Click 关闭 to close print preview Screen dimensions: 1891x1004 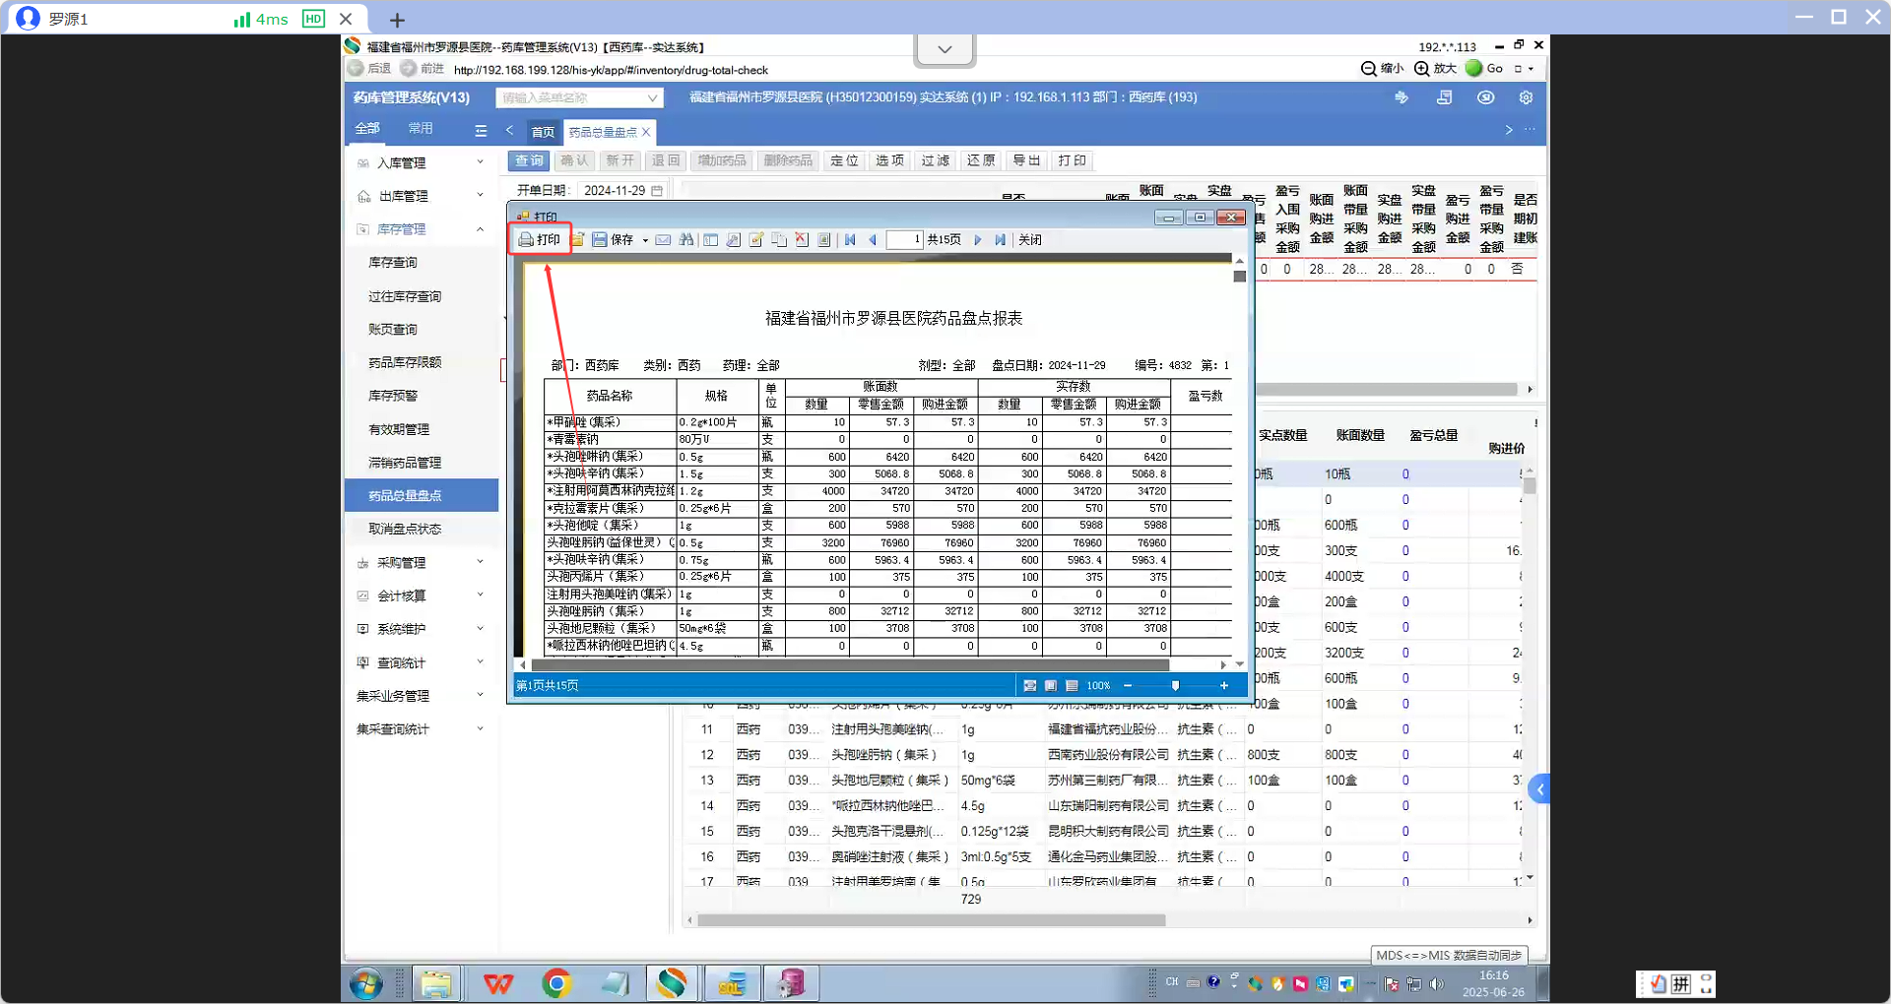(1030, 239)
